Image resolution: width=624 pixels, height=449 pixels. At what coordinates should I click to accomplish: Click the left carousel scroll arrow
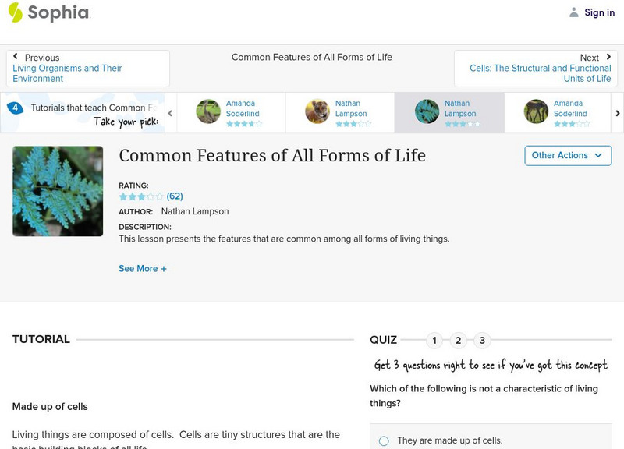[x=168, y=111]
